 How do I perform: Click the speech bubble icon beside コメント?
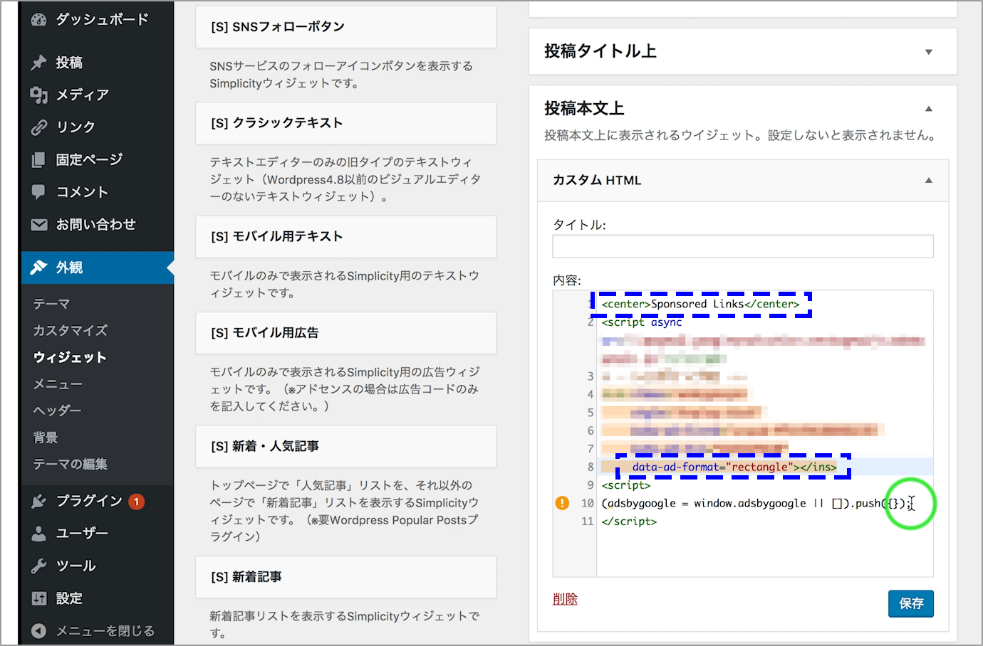39,191
